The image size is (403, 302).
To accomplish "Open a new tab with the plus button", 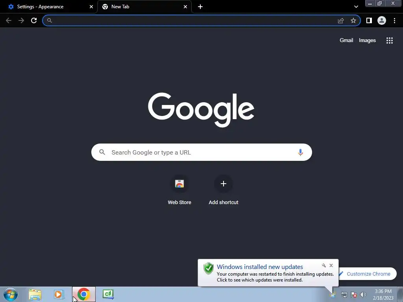I will click(200, 7).
